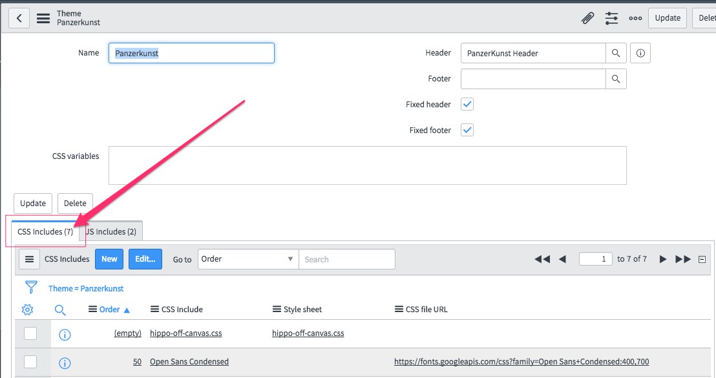Image resolution: width=716 pixels, height=378 pixels.
Task: Uncheck the Fixed header checkbox
Action: click(x=467, y=104)
